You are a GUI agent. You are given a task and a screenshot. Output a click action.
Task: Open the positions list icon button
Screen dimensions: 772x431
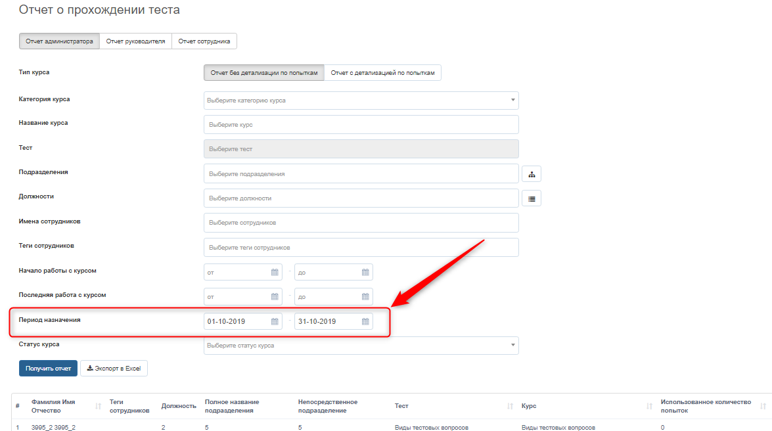[x=531, y=198]
